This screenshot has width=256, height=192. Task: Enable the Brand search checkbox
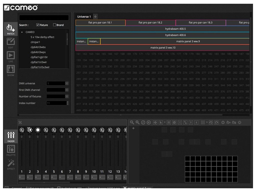coord(54,25)
